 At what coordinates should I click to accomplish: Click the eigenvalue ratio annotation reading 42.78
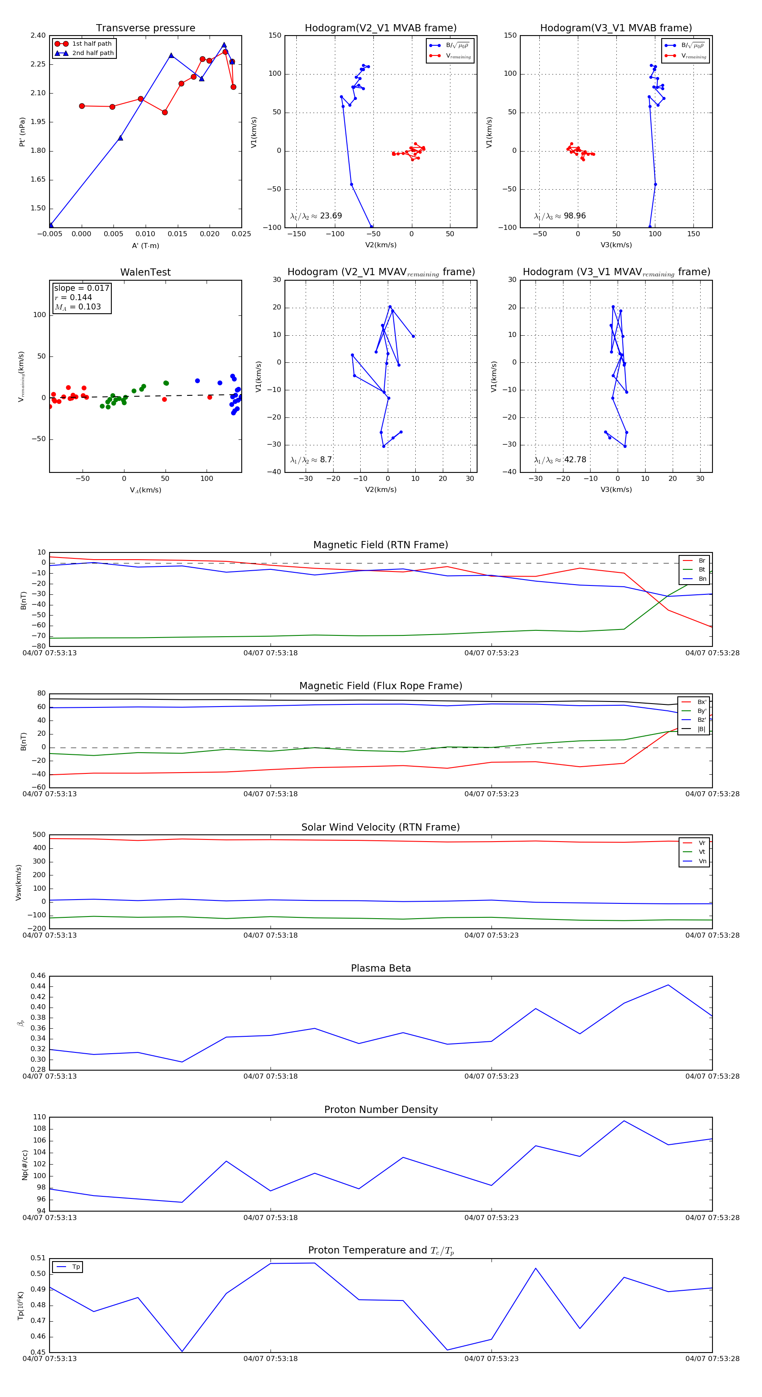pos(560,460)
